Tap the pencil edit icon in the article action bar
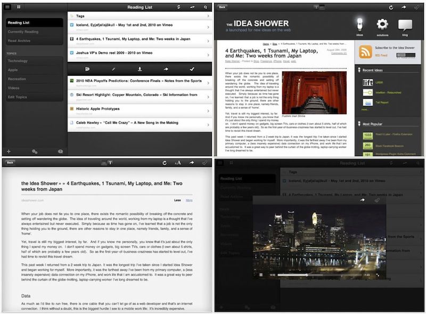 [x=113, y=69]
